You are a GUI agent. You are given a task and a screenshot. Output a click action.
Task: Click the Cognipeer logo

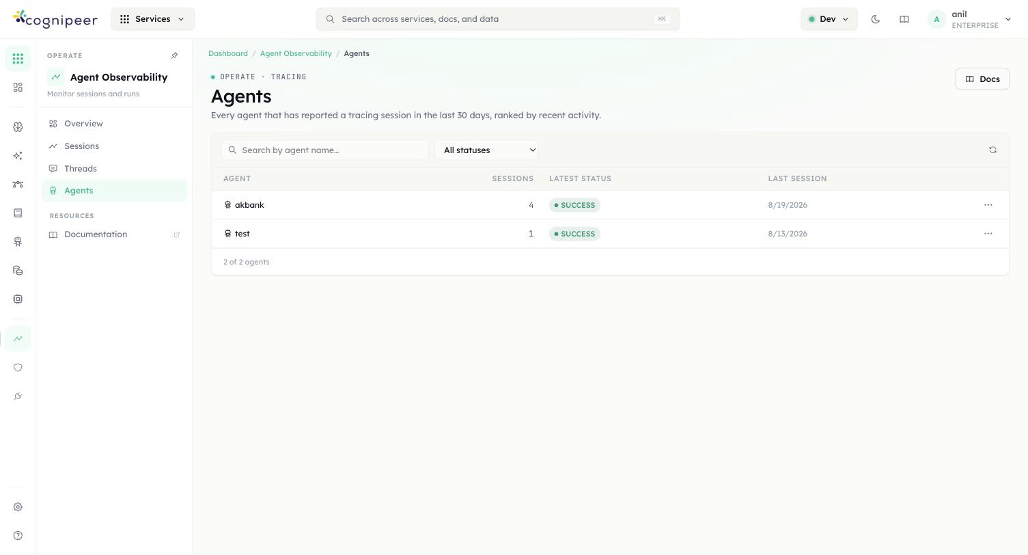click(55, 19)
